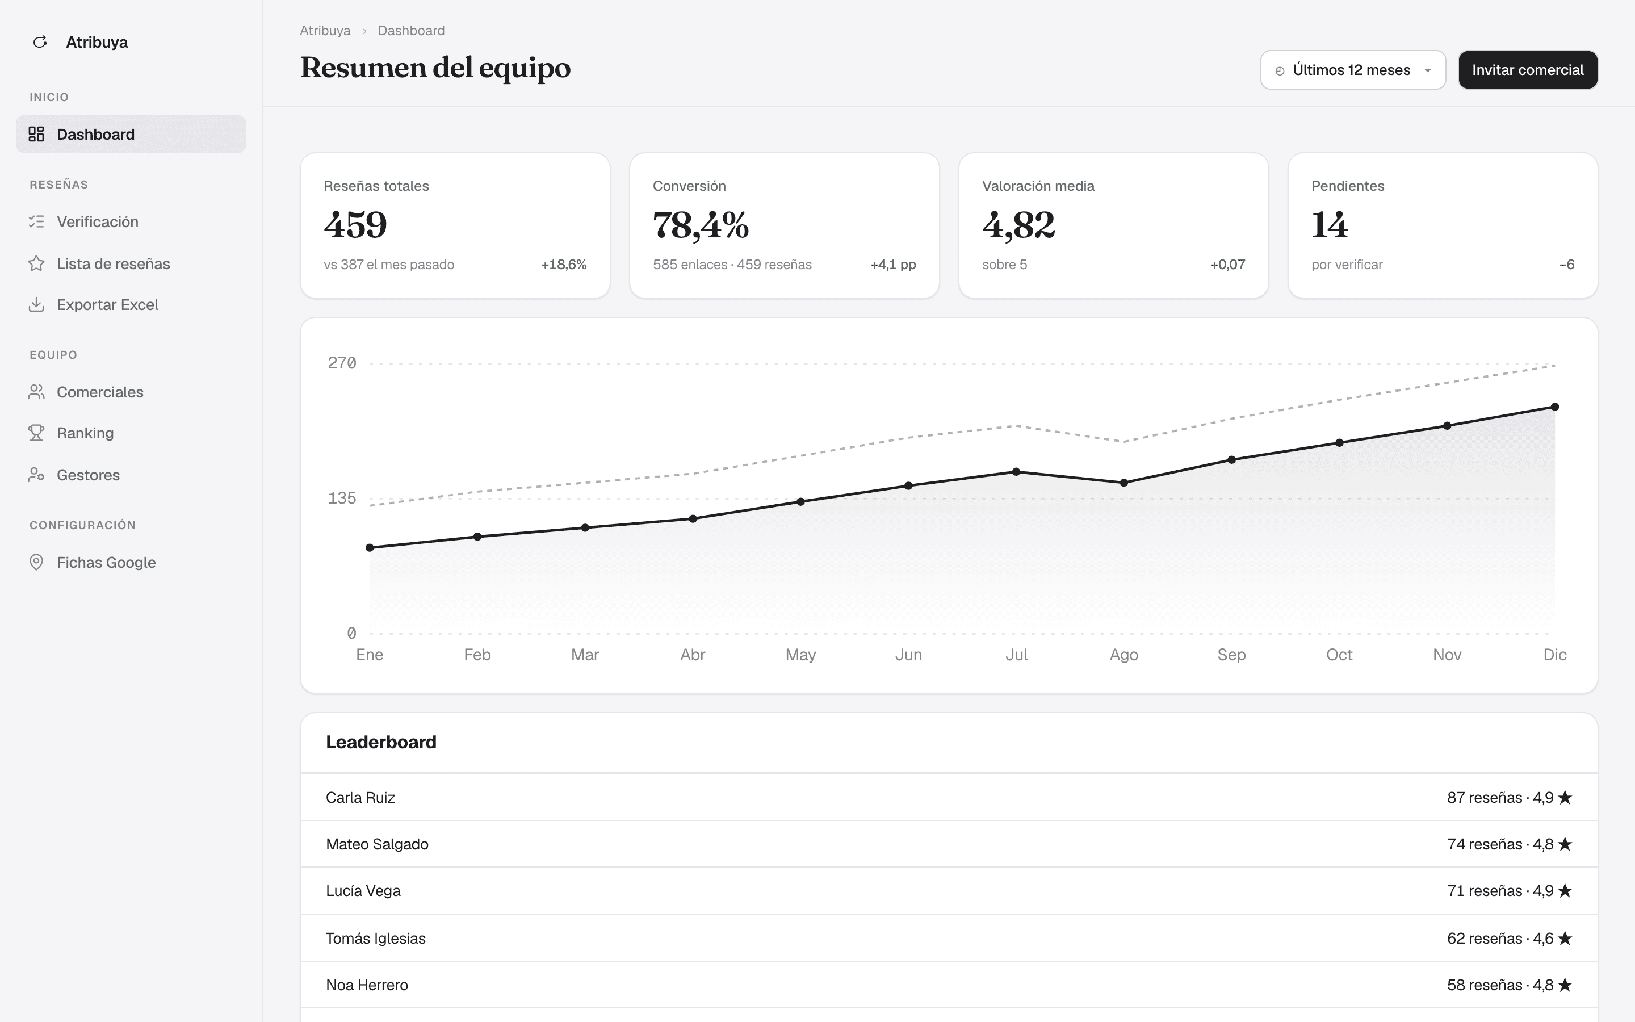Click the −6 pending change value
Viewport: 1635px width, 1022px height.
[1567, 264]
